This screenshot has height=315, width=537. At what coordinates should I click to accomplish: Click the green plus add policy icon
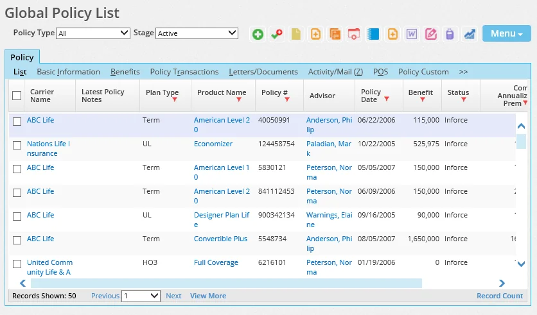pos(258,34)
